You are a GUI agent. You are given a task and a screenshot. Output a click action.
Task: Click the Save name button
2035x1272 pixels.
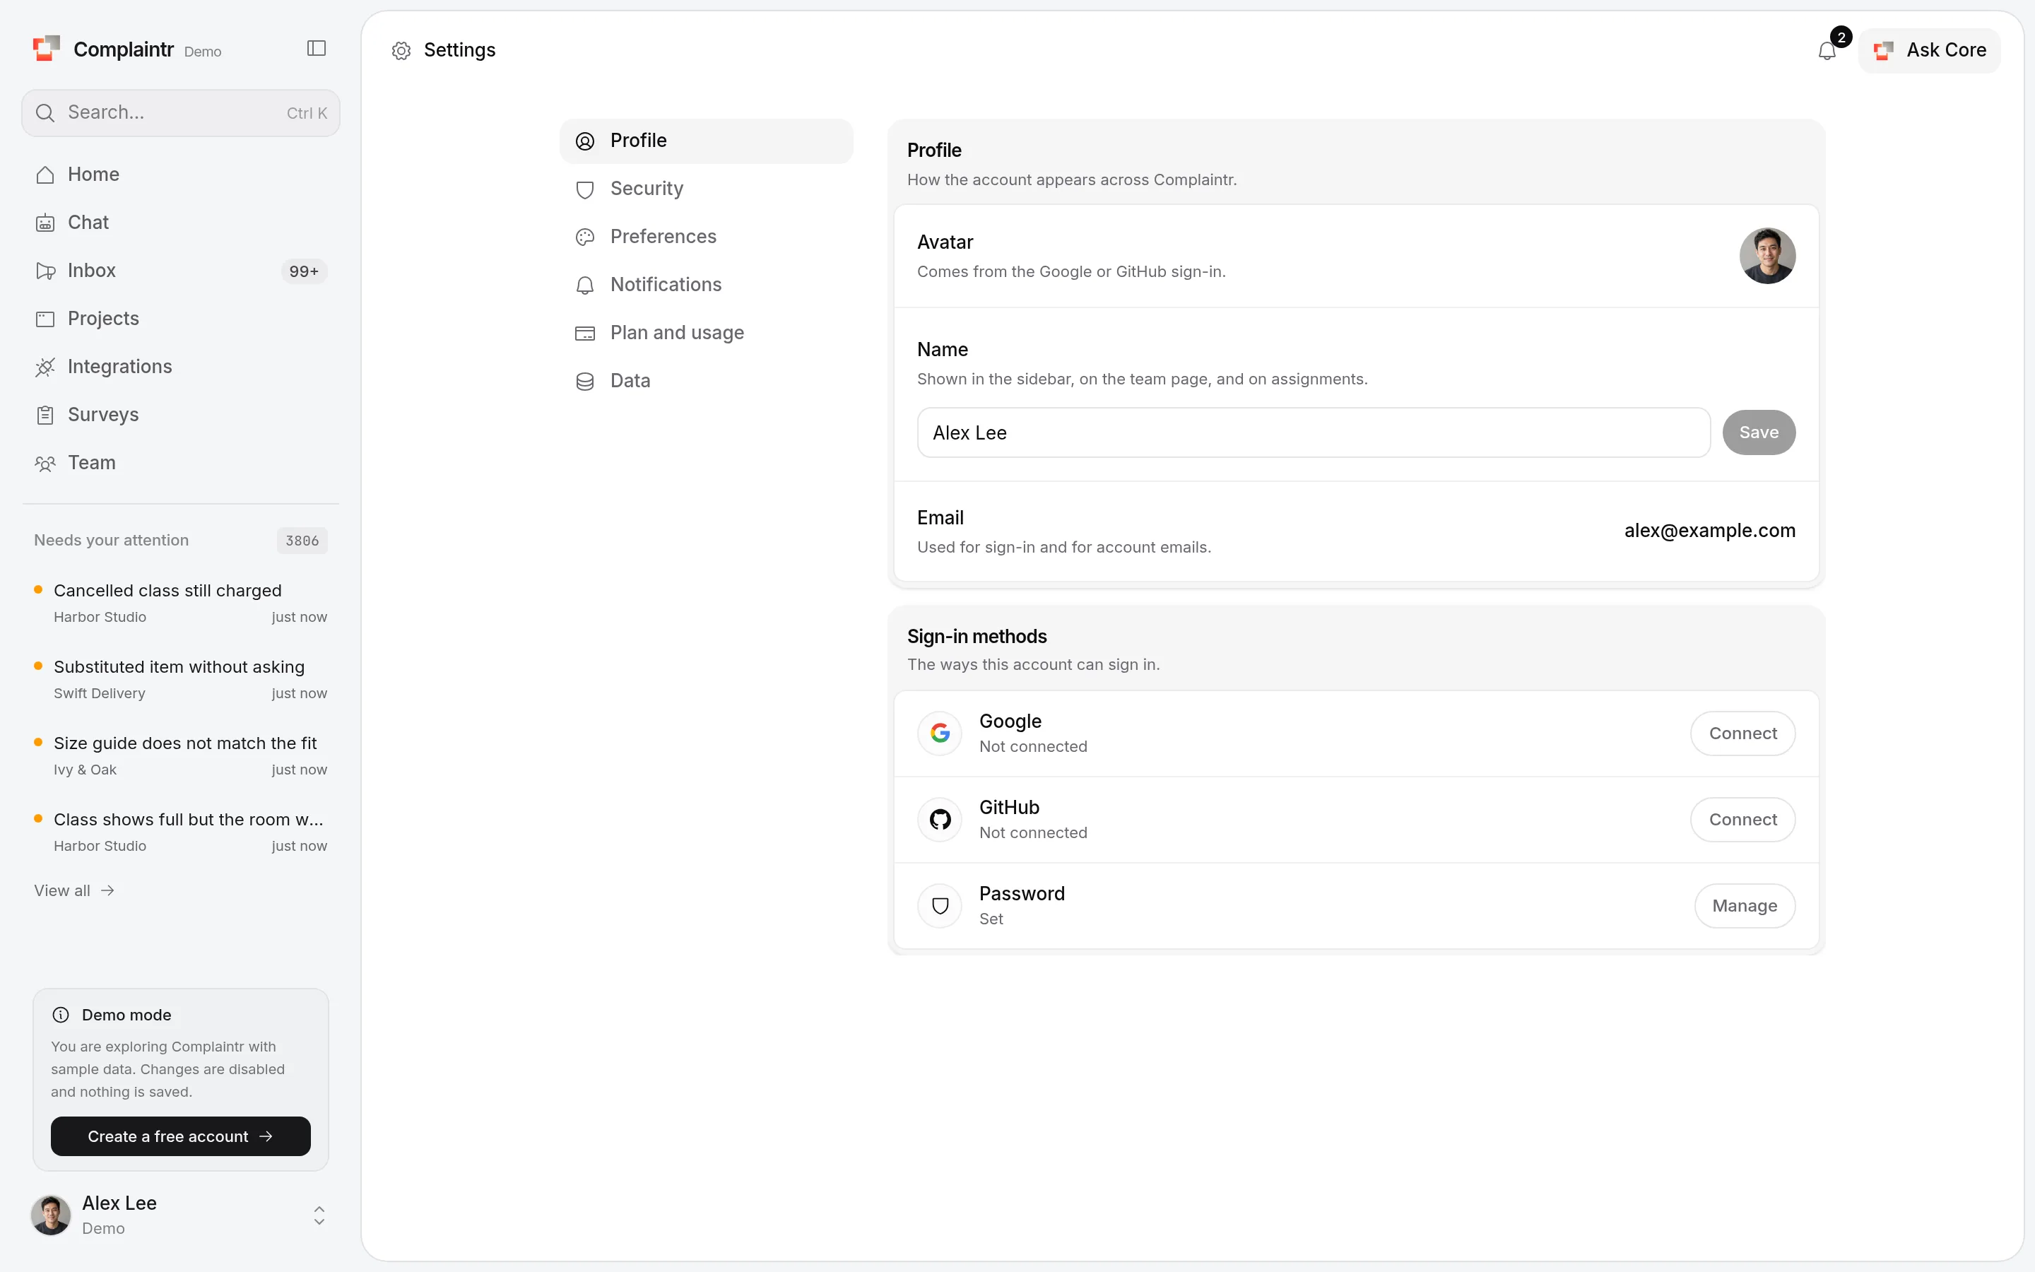tap(1758, 432)
